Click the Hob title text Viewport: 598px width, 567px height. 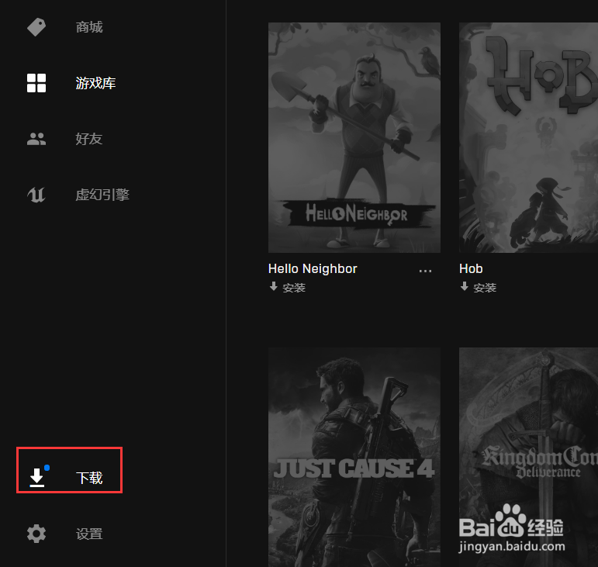point(471,269)
